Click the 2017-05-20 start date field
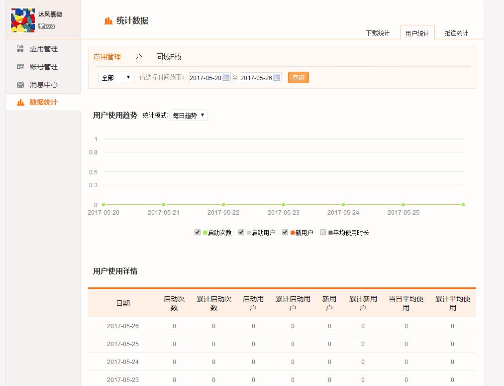This screenshot has height=386, width=504. pos(205,78)
